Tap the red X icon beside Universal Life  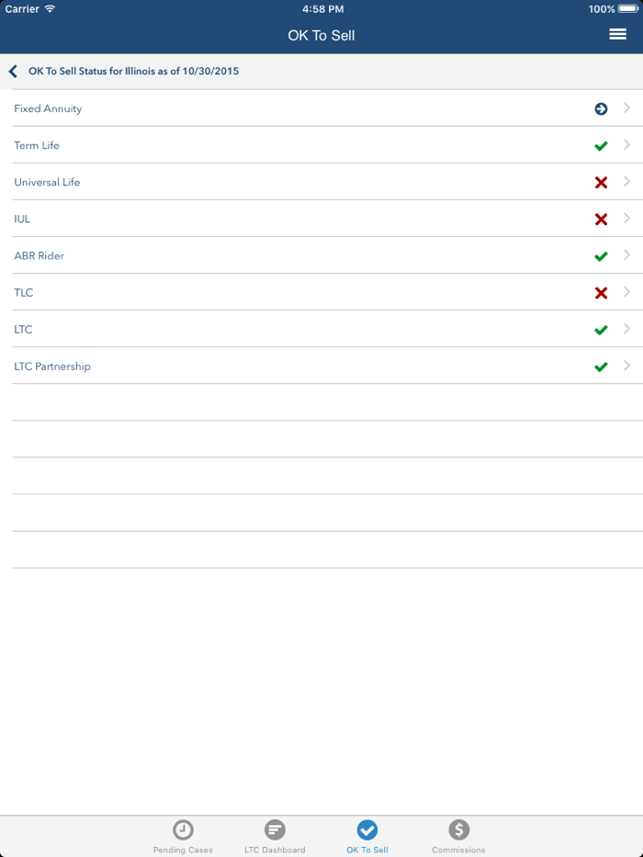coord(601,182)
